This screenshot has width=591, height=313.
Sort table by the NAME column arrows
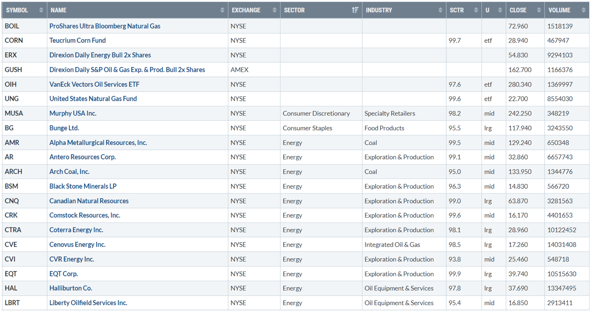(x=222, y=10)
